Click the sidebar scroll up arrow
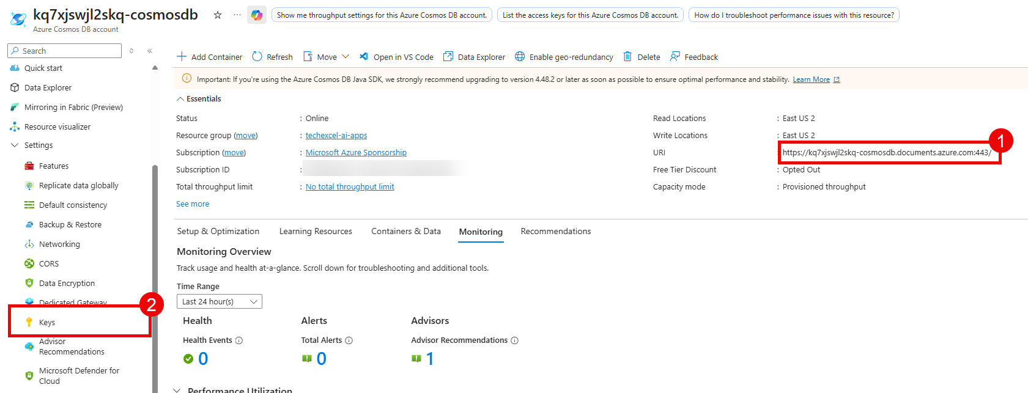 (x=155, y=67)
